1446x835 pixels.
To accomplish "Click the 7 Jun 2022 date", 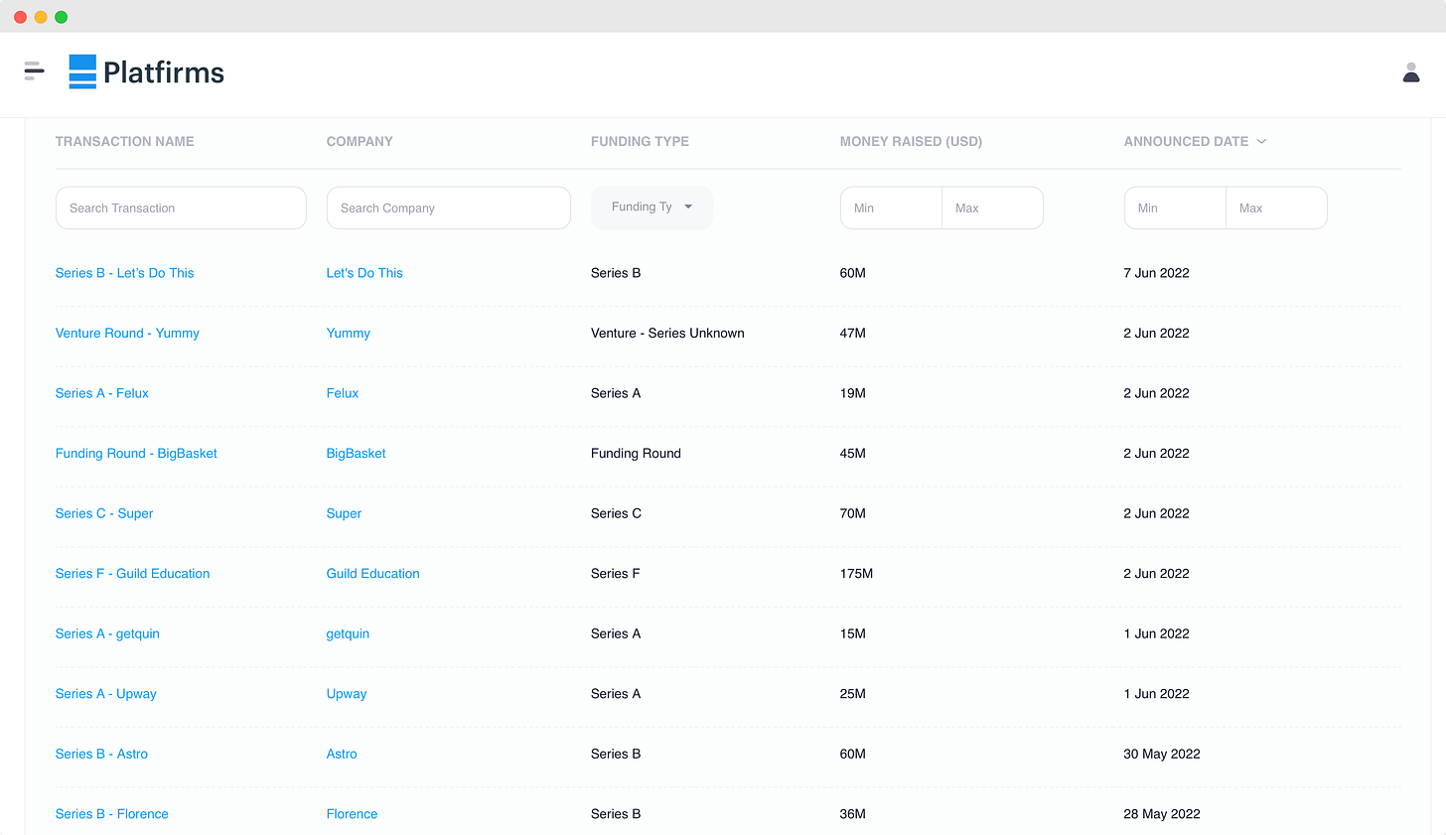I will tap(1156, 273).
